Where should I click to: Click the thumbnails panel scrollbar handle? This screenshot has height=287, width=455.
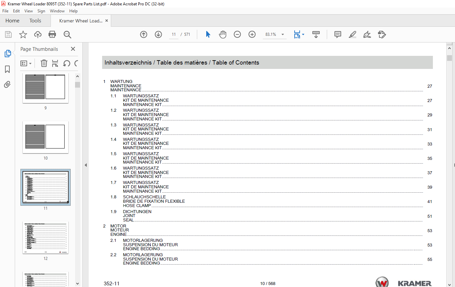(x=77, y=85)
